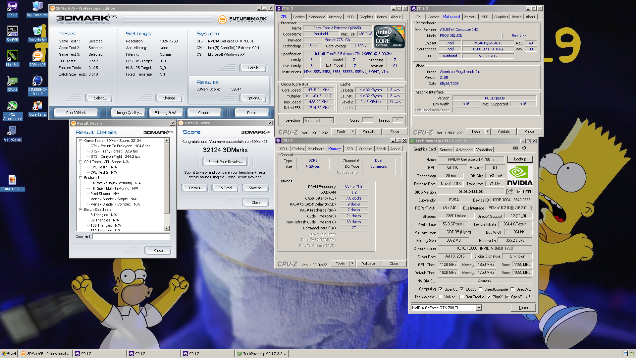Click Submit Your Results button

click(225, 162)
